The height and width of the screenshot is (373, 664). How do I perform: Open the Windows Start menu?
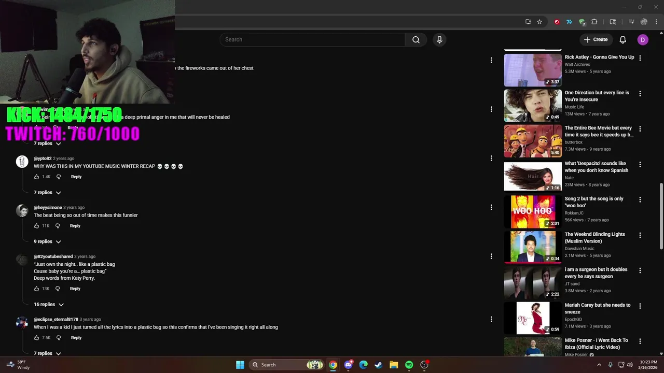point(240,365)
